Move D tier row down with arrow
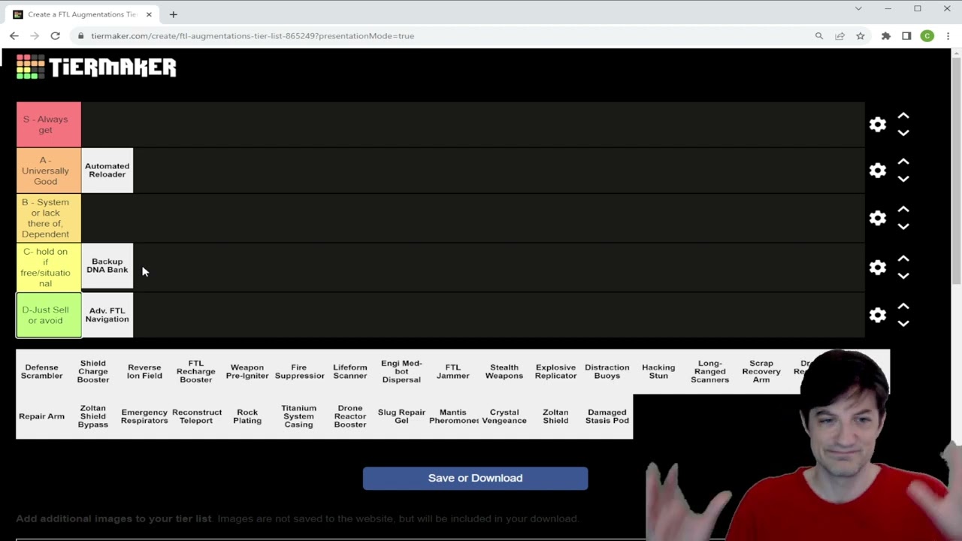The height and width of the screenshot is (541, 962). 903,323
